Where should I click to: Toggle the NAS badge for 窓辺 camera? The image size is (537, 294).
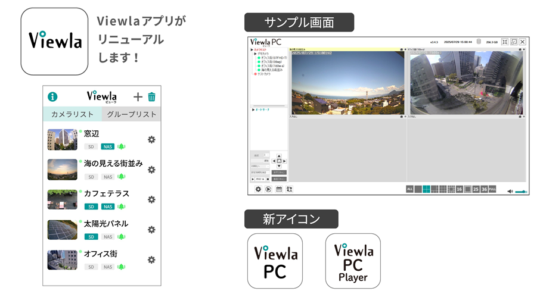click(107, 146)
